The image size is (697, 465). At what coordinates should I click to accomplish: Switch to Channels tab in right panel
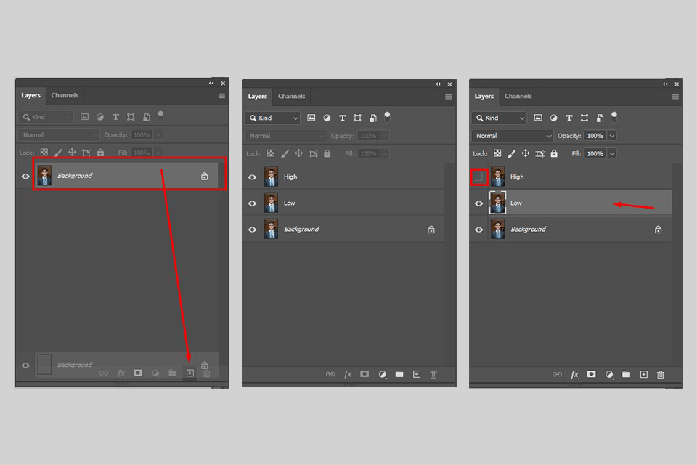tap(518, 96)
